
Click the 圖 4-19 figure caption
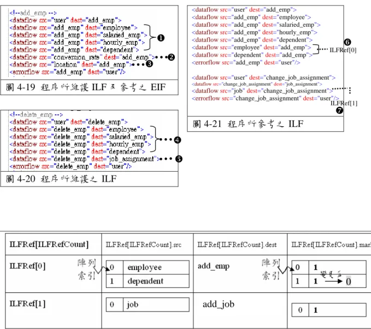click(x=85, y=87)
